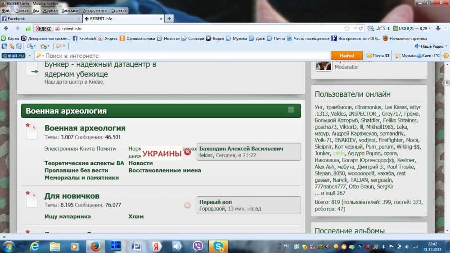Open the Военная археология forum link
The width and height of the screenshot is (450, 253).
point(85,128)
